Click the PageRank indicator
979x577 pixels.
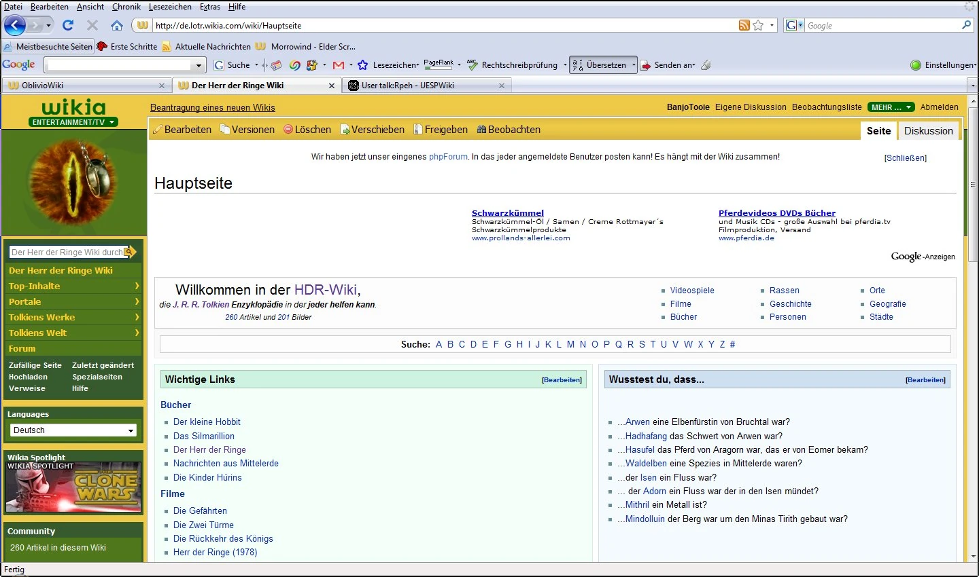pyautogui.click(x=439, y=64)
